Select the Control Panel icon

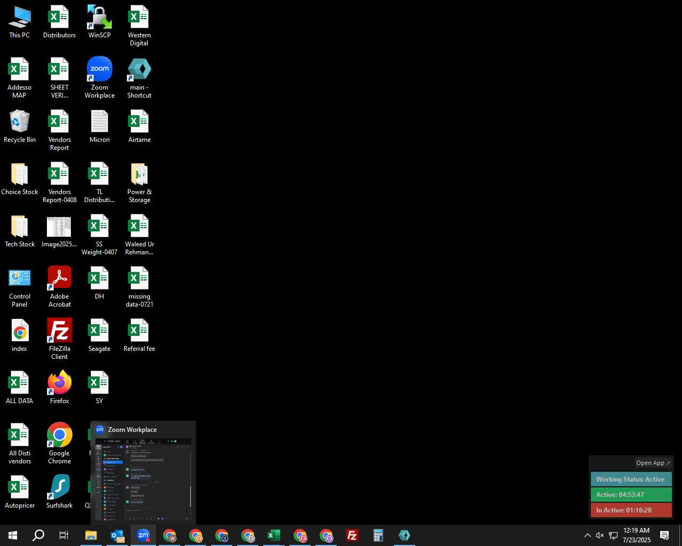[x=20, y=287]
